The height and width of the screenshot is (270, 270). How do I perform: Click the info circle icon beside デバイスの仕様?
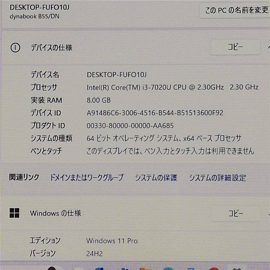(15, 48)
